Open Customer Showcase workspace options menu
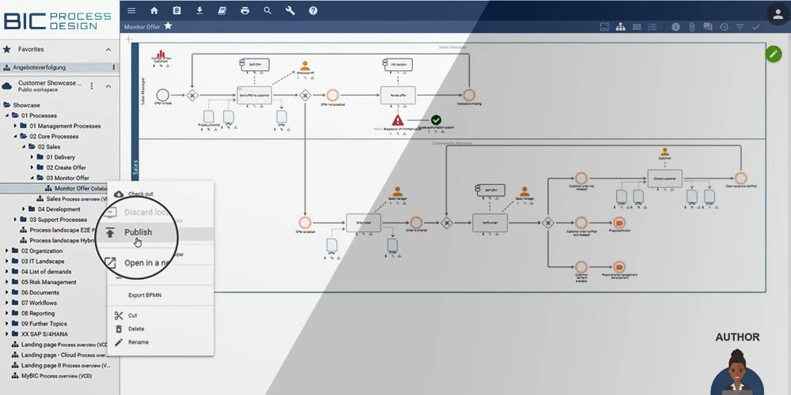The height and width of the screenshot is (395, 791). pos(92,86)
